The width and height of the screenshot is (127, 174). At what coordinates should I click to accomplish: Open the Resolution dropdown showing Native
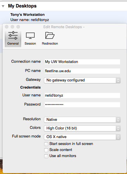coord(82,120)
